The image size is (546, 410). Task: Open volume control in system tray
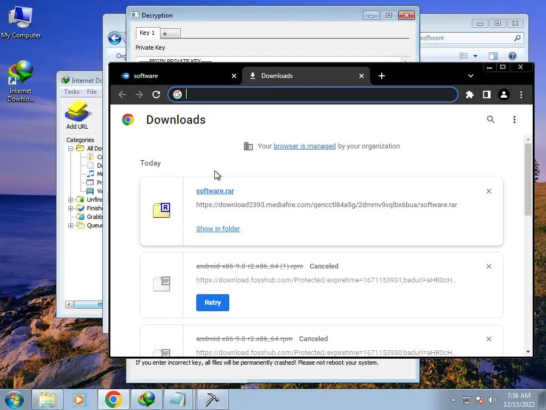[x=492, y=400]
